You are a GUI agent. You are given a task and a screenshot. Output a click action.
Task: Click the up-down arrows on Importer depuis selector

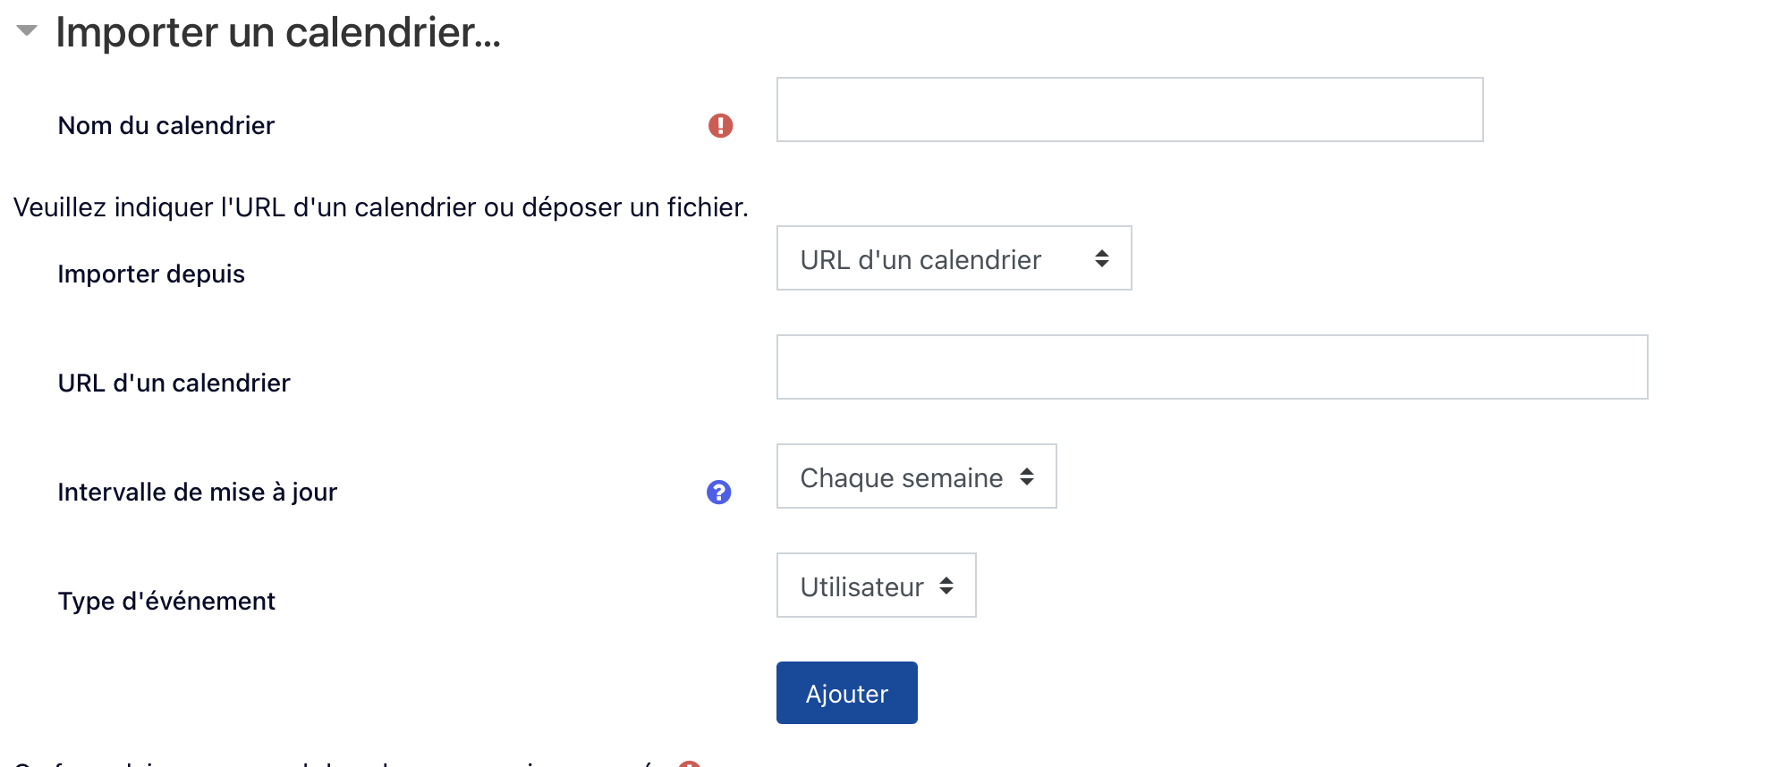(x=1101, y=258)
